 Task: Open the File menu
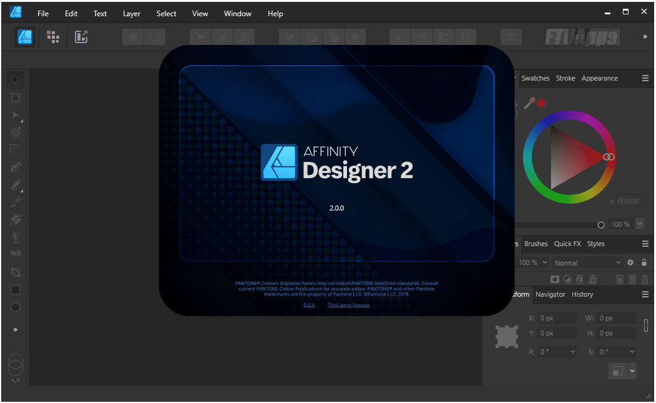pos(43,13)
